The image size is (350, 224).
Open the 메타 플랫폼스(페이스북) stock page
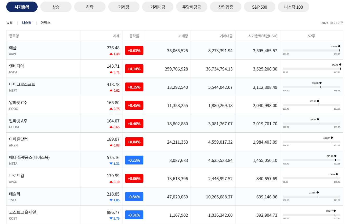pyautogui.click(x=29, y=157)
